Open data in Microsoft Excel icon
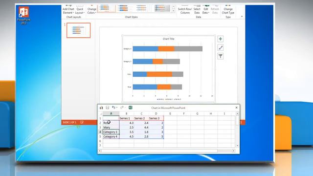 tap(131, 108)
